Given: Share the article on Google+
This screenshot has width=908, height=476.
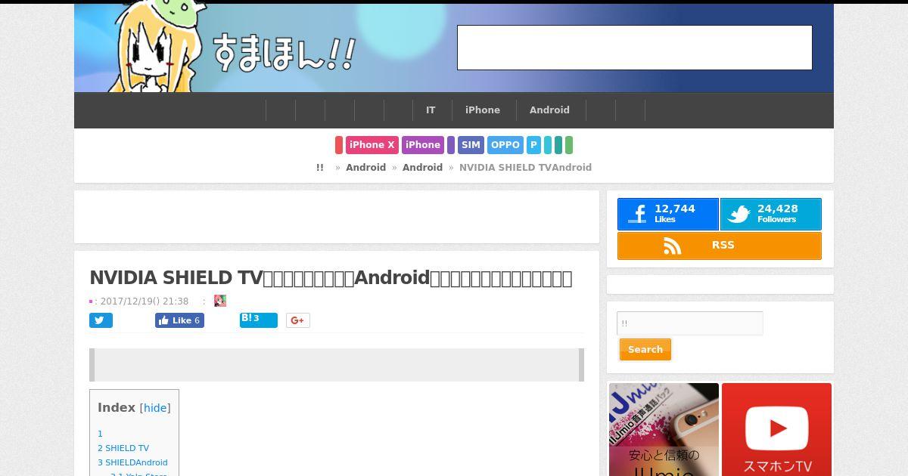Looking at the screenshot, I should [297, 320].
